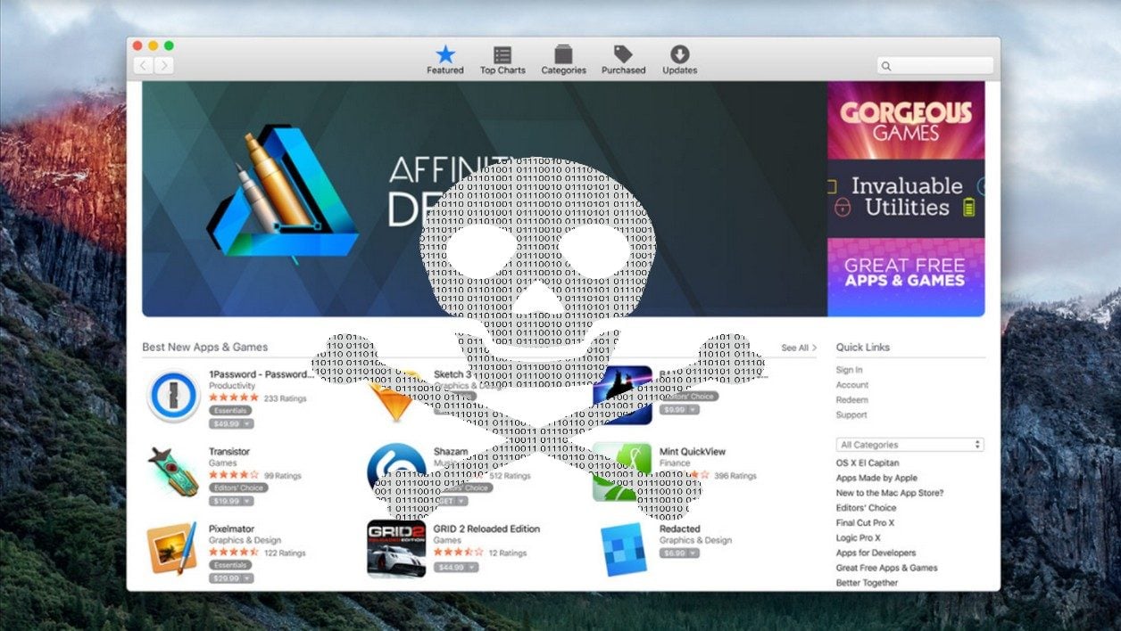
Task: Click the Mint QuickView title
Action: [693, 452]
